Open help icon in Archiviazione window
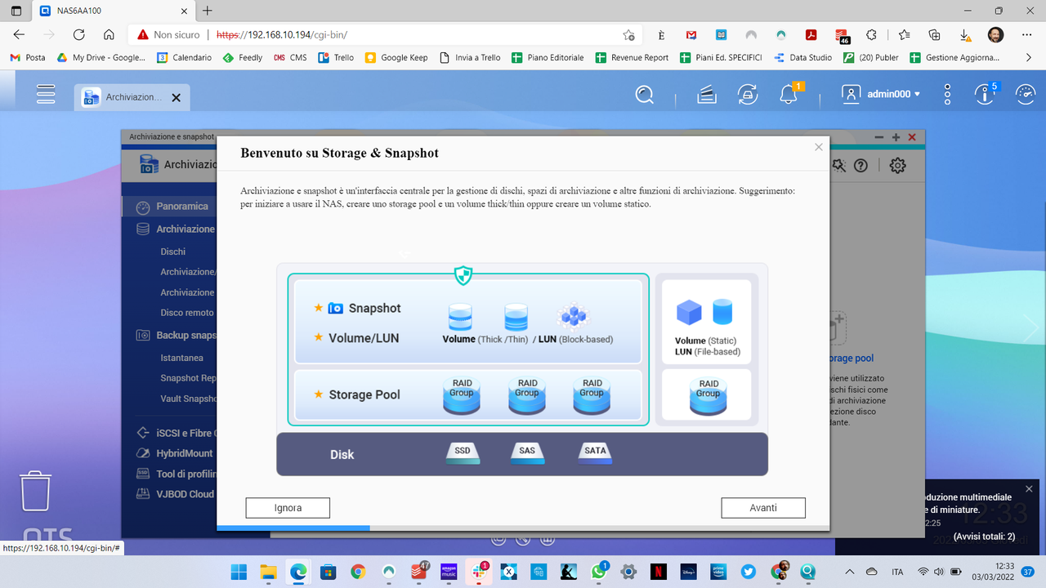This screenshot has height=588, width=1046. [860, 166]
